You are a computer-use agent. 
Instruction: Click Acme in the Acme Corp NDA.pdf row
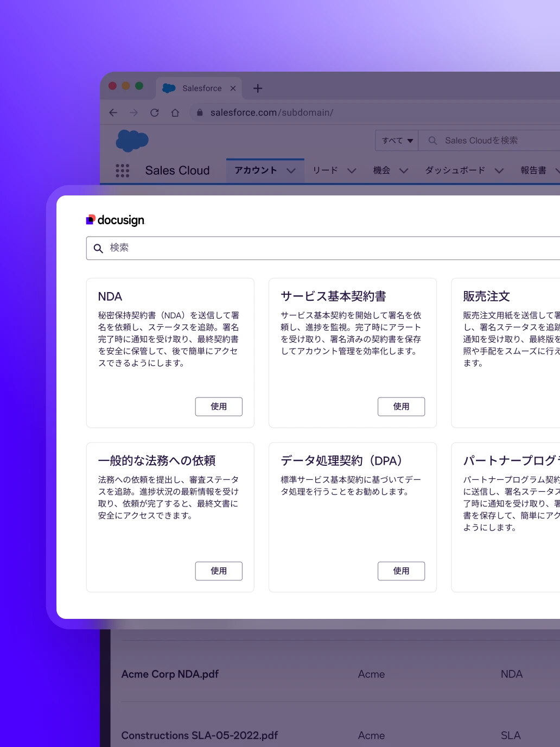pyautogui.click(x=372, y=674)
